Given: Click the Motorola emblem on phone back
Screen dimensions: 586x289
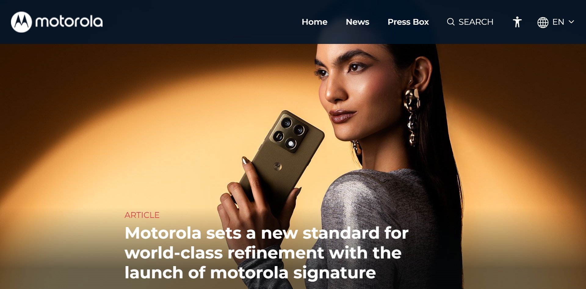Looking at the screenshot, I should point(277,166).
